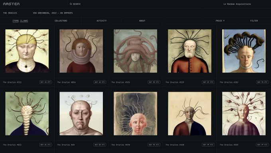Click the title text The Oracles #222

tap(12, 82)
